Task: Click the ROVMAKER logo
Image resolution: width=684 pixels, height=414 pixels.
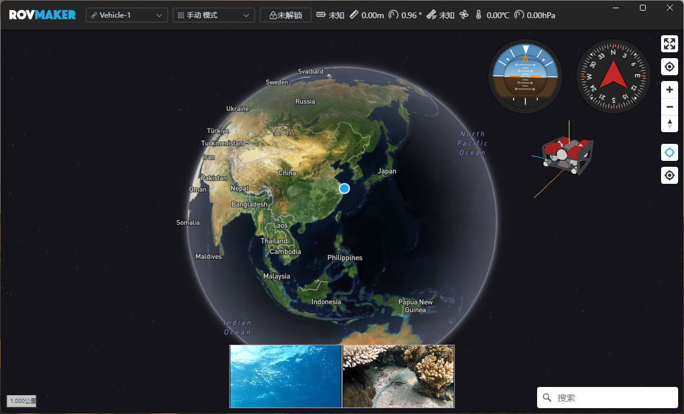Action: pos(42,15)
